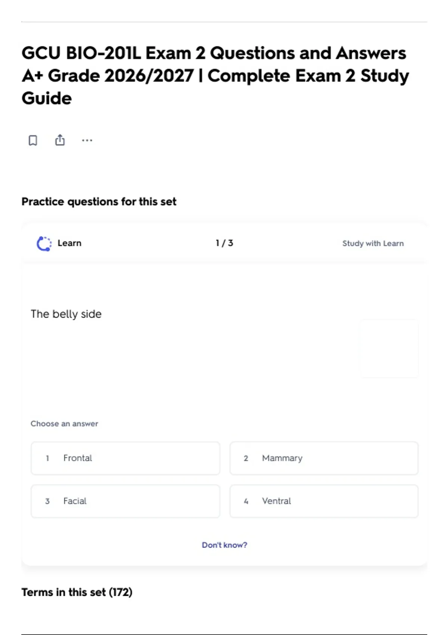This screenshot has width=448, height=635.
Task: Click the 1 / 3 question counter
Action: 224,243
